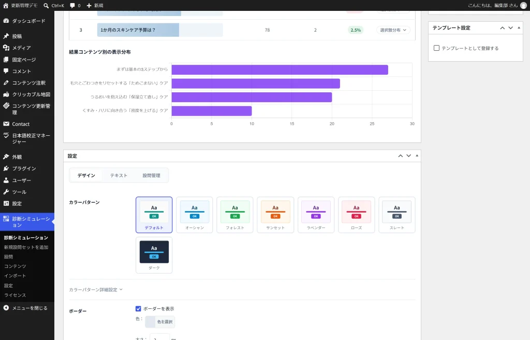Switch to 設問管理 tab
Viewport: 530px width, 340px height.
click(151, 175)
